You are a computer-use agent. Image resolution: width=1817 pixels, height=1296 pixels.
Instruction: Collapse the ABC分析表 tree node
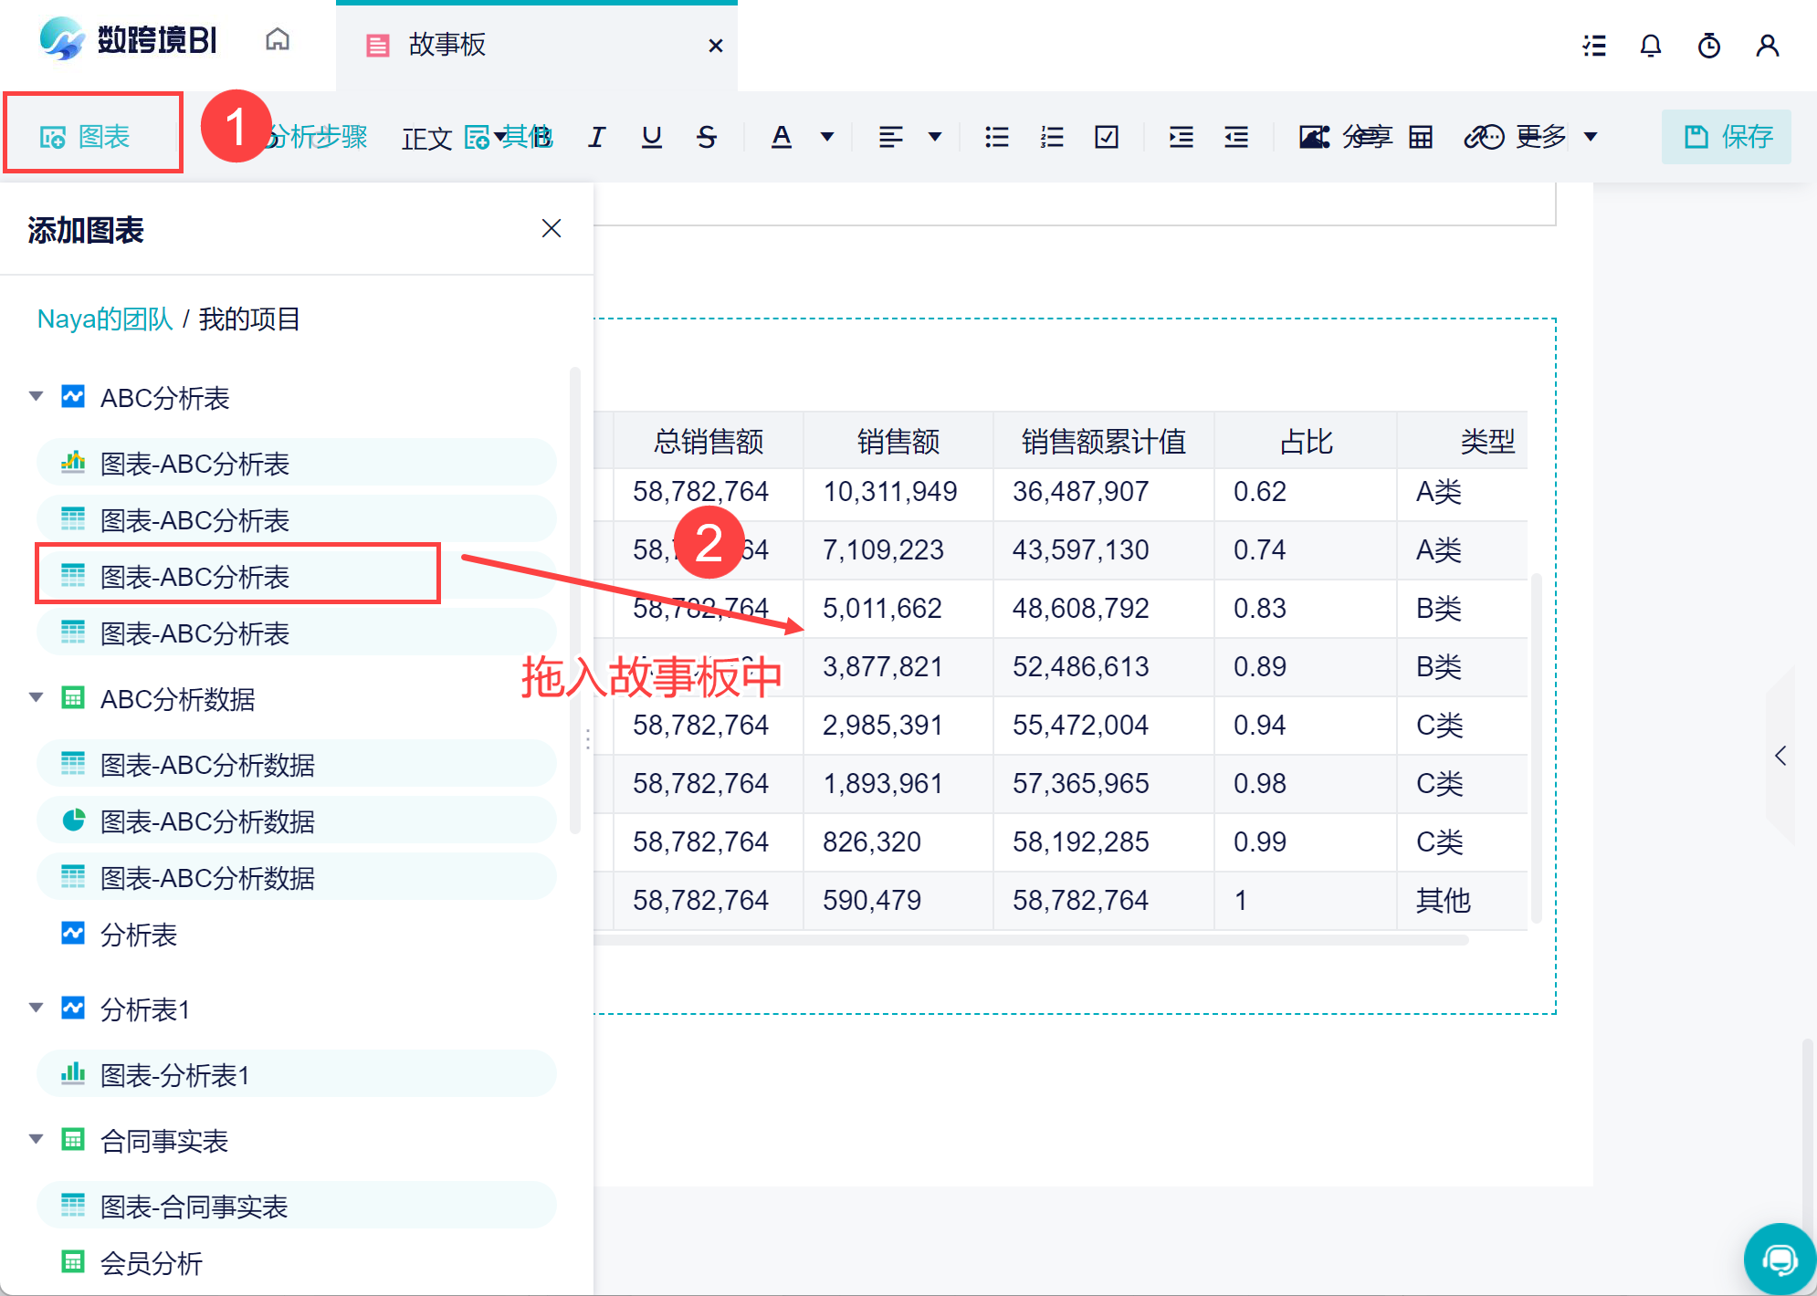37,397
